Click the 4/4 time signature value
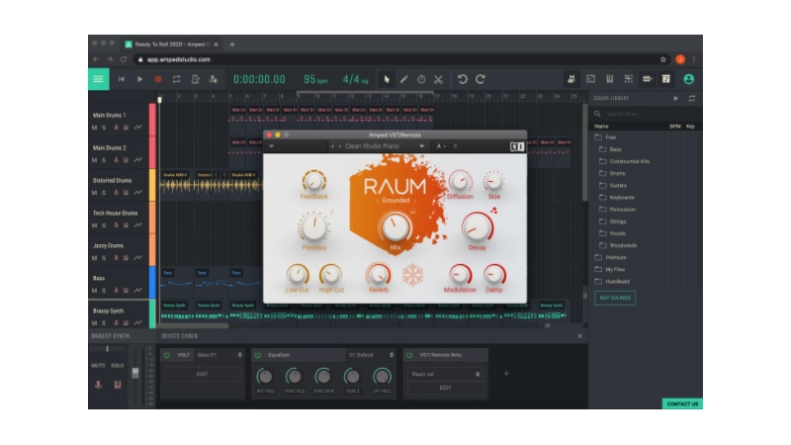Viewport: 791px width, 445px height. click(x=355, y=80)
